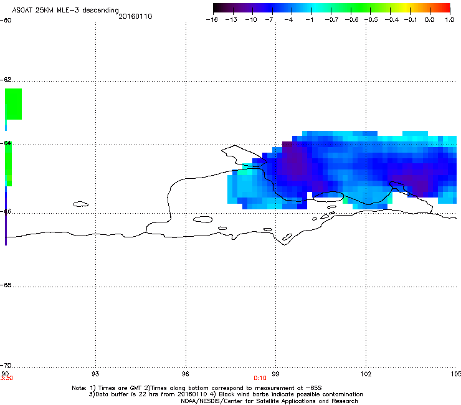
Task: Click the red time stamp "0:10"
Action: (x=260, y=378)
